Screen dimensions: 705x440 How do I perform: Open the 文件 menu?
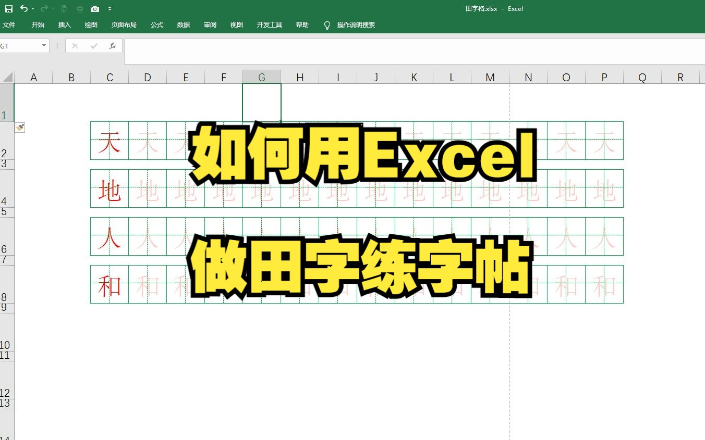click(x=9, y=25)
